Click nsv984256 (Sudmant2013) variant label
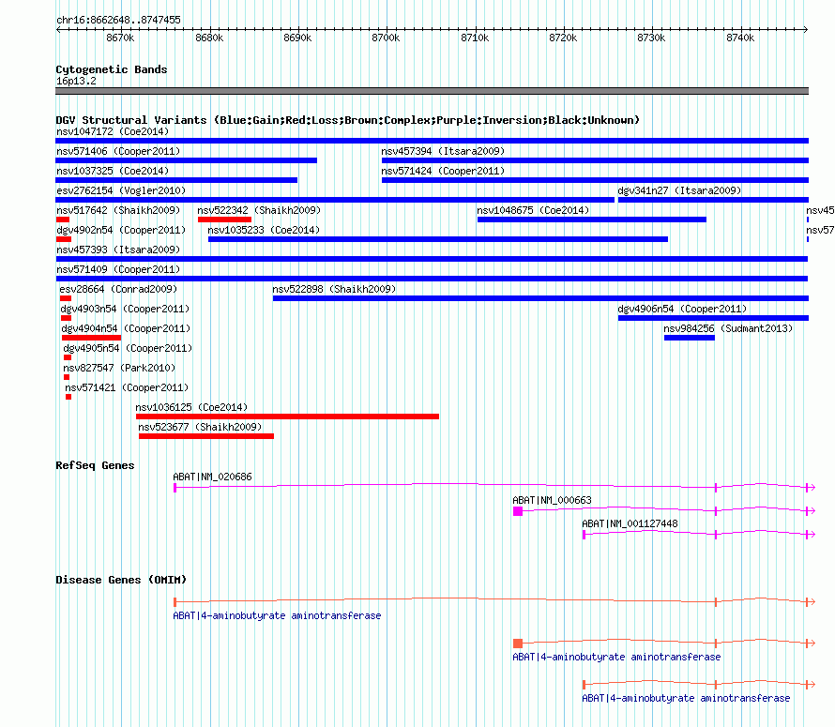The image size is (835, 727). click(728, 328)
